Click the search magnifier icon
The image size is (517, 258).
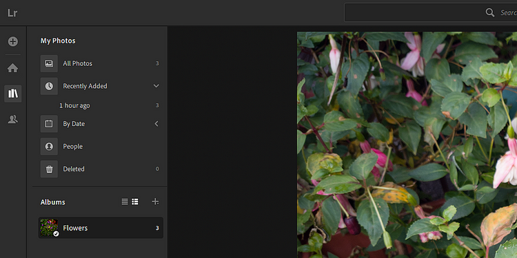[490, 12]
